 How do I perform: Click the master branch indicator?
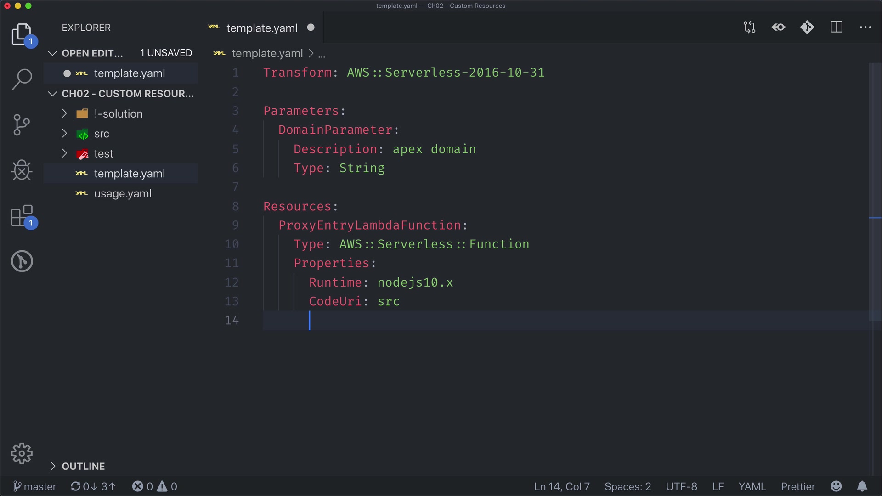coord(35,486)
